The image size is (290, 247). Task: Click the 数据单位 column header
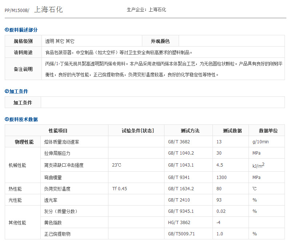pos(267,131)
